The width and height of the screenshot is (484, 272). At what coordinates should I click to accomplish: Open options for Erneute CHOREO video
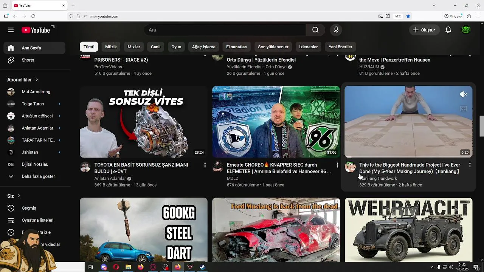click(x=337, y=165)
